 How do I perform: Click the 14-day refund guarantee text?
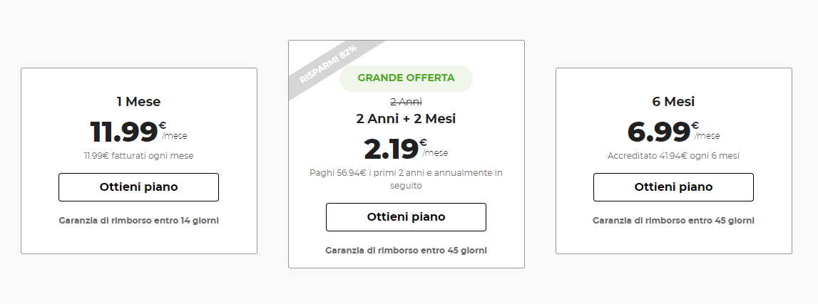tap(138, 221)
